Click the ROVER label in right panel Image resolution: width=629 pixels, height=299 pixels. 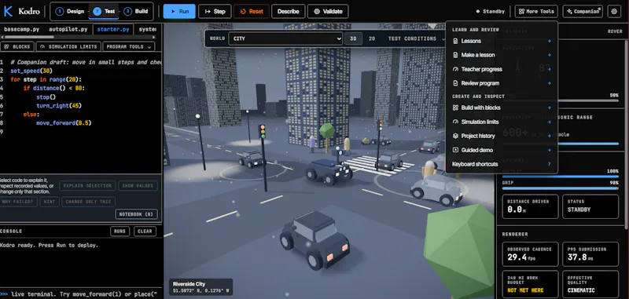[x=615, y=31]
